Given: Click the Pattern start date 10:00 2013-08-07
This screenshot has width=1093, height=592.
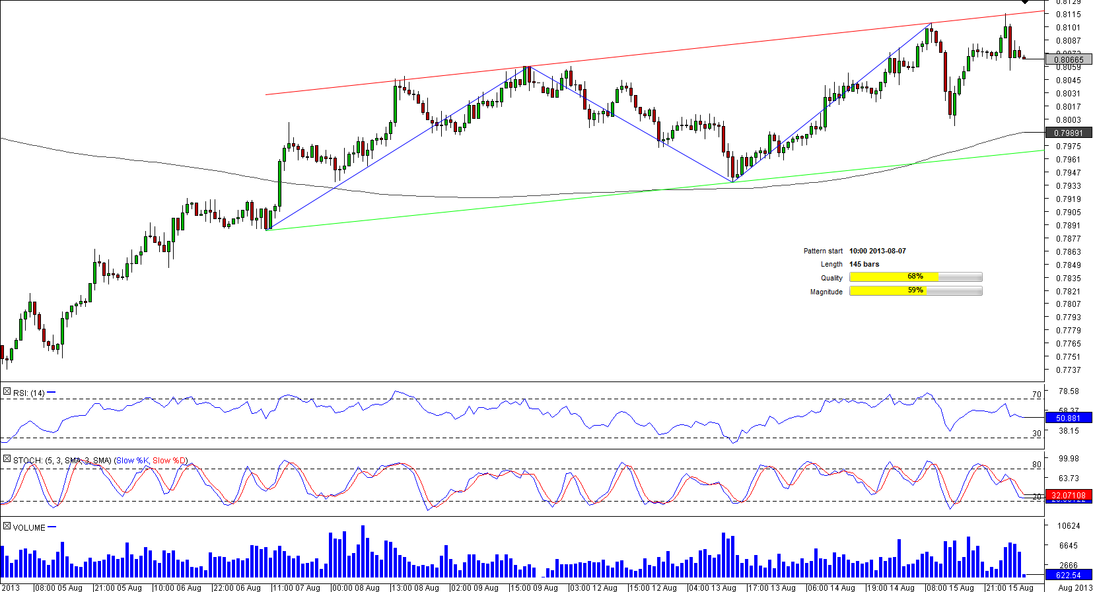Looking at the screenshot, I should (x=877, y=251).
